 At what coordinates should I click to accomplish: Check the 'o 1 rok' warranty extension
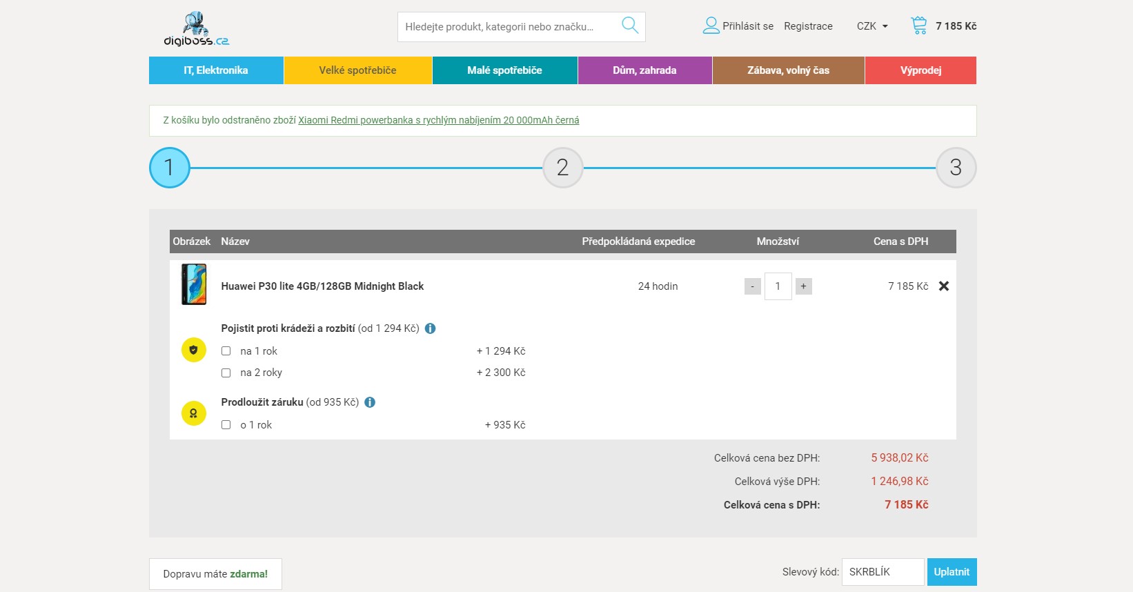coord(226,424)
